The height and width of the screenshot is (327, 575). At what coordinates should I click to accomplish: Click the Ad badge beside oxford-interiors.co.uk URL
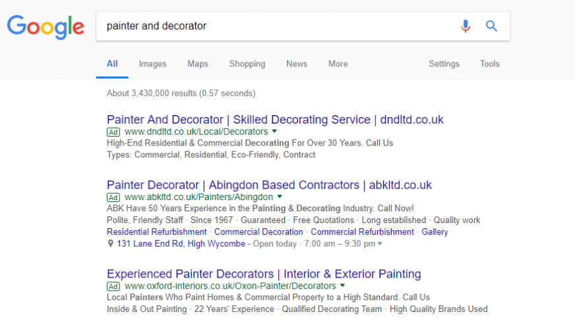pyautogui.click(x=113, y=286)
